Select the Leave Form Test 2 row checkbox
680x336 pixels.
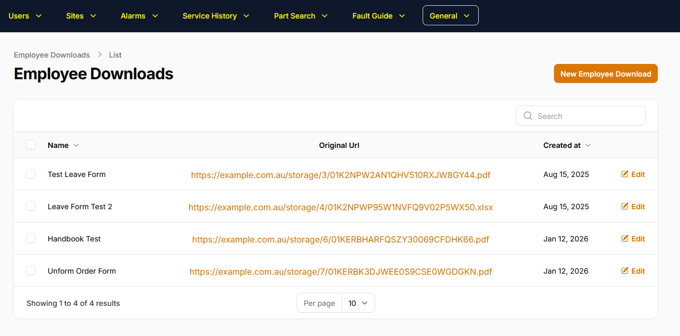pos(31,206)
